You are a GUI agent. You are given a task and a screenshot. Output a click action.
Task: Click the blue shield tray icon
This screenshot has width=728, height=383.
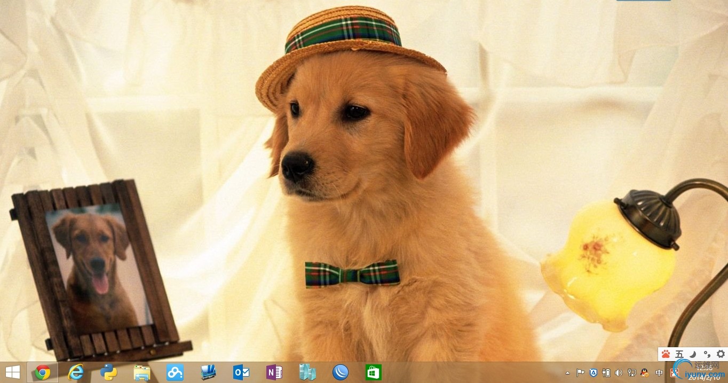pyautogui.click(x=593, y=373)
